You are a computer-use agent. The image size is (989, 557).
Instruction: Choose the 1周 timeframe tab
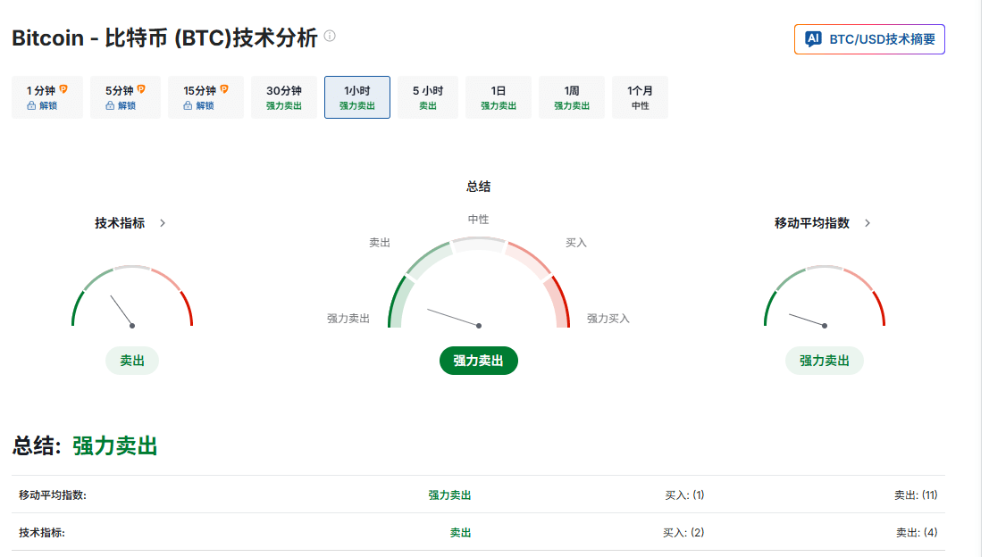[x=572, y=97]
